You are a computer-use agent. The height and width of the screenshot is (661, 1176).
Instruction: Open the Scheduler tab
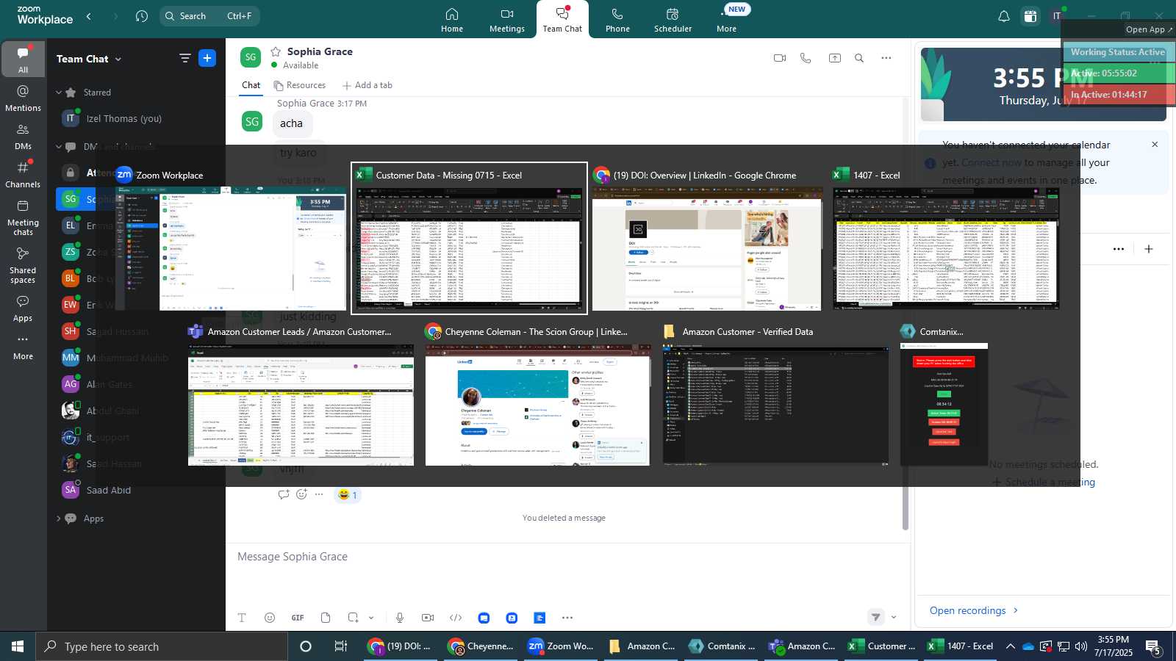click(673, 20)
